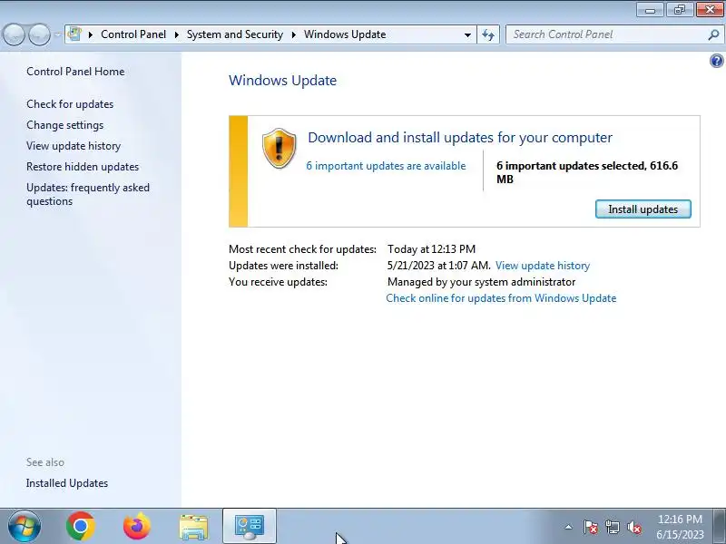Click Download and install updates heading
The height and width of the screenshot is (544, 726).
pyautogui.click(x=460, y=138)
